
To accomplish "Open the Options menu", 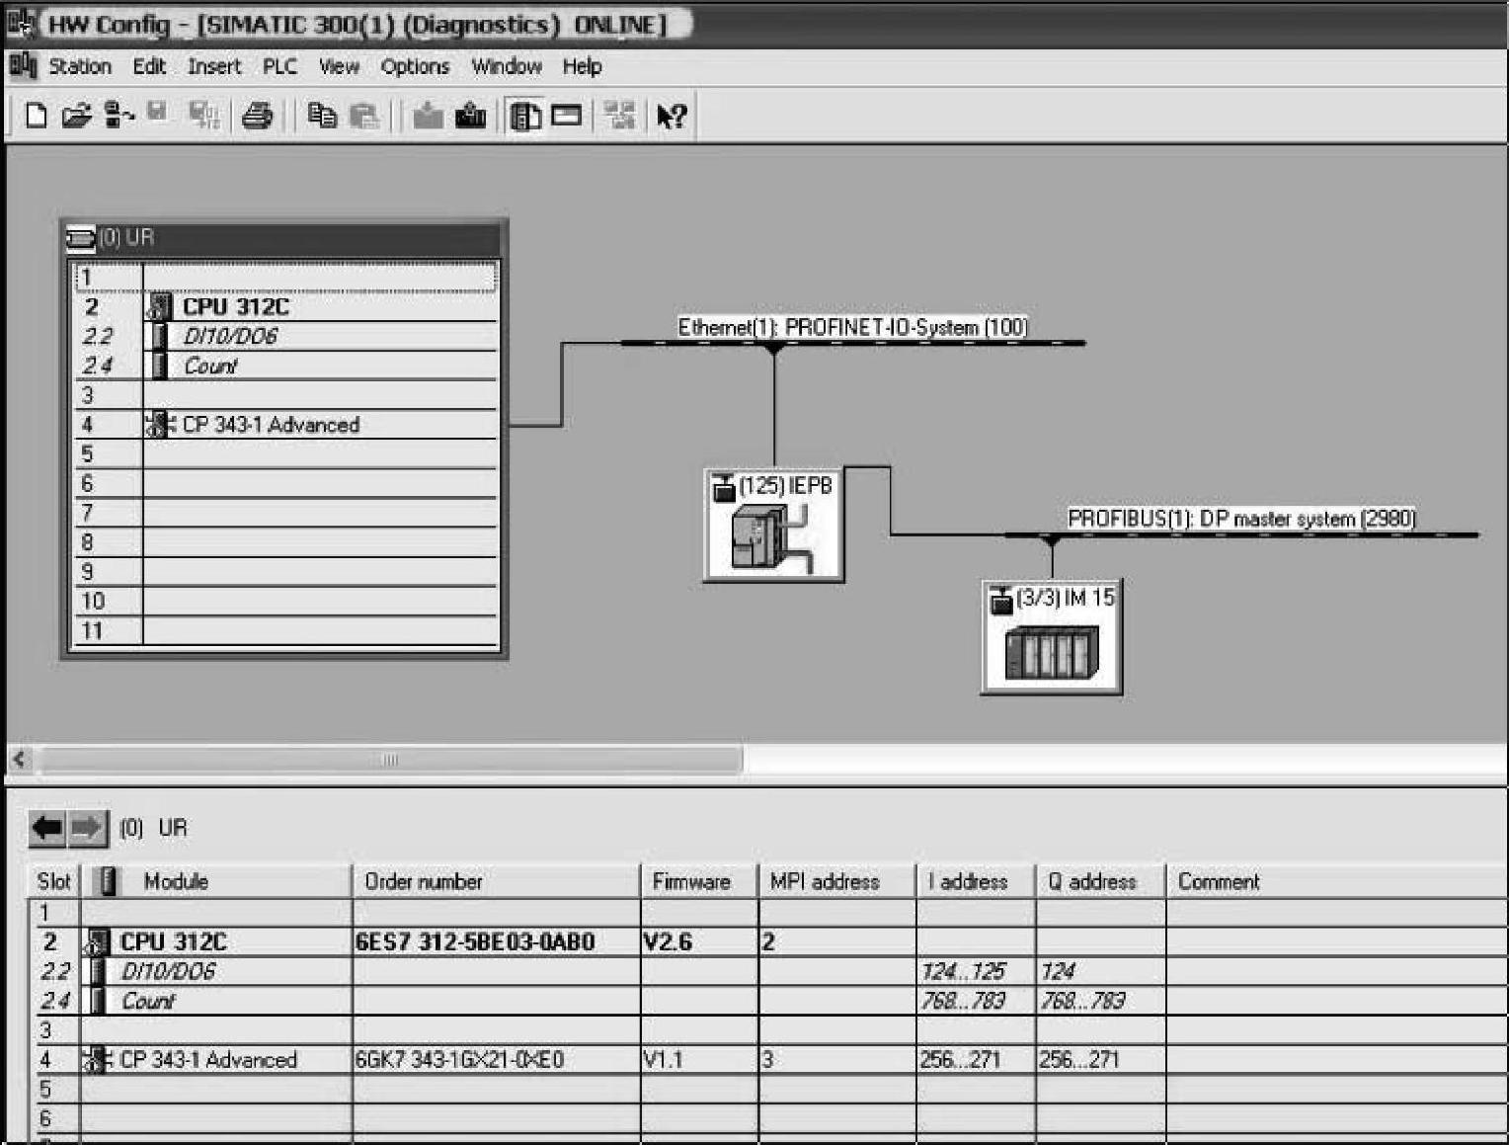I will click(415, 66).
